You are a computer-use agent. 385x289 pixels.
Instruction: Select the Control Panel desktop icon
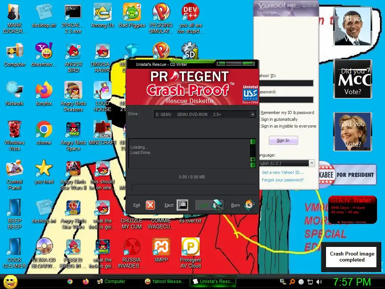pyautogui.click(x=15, y=175)
